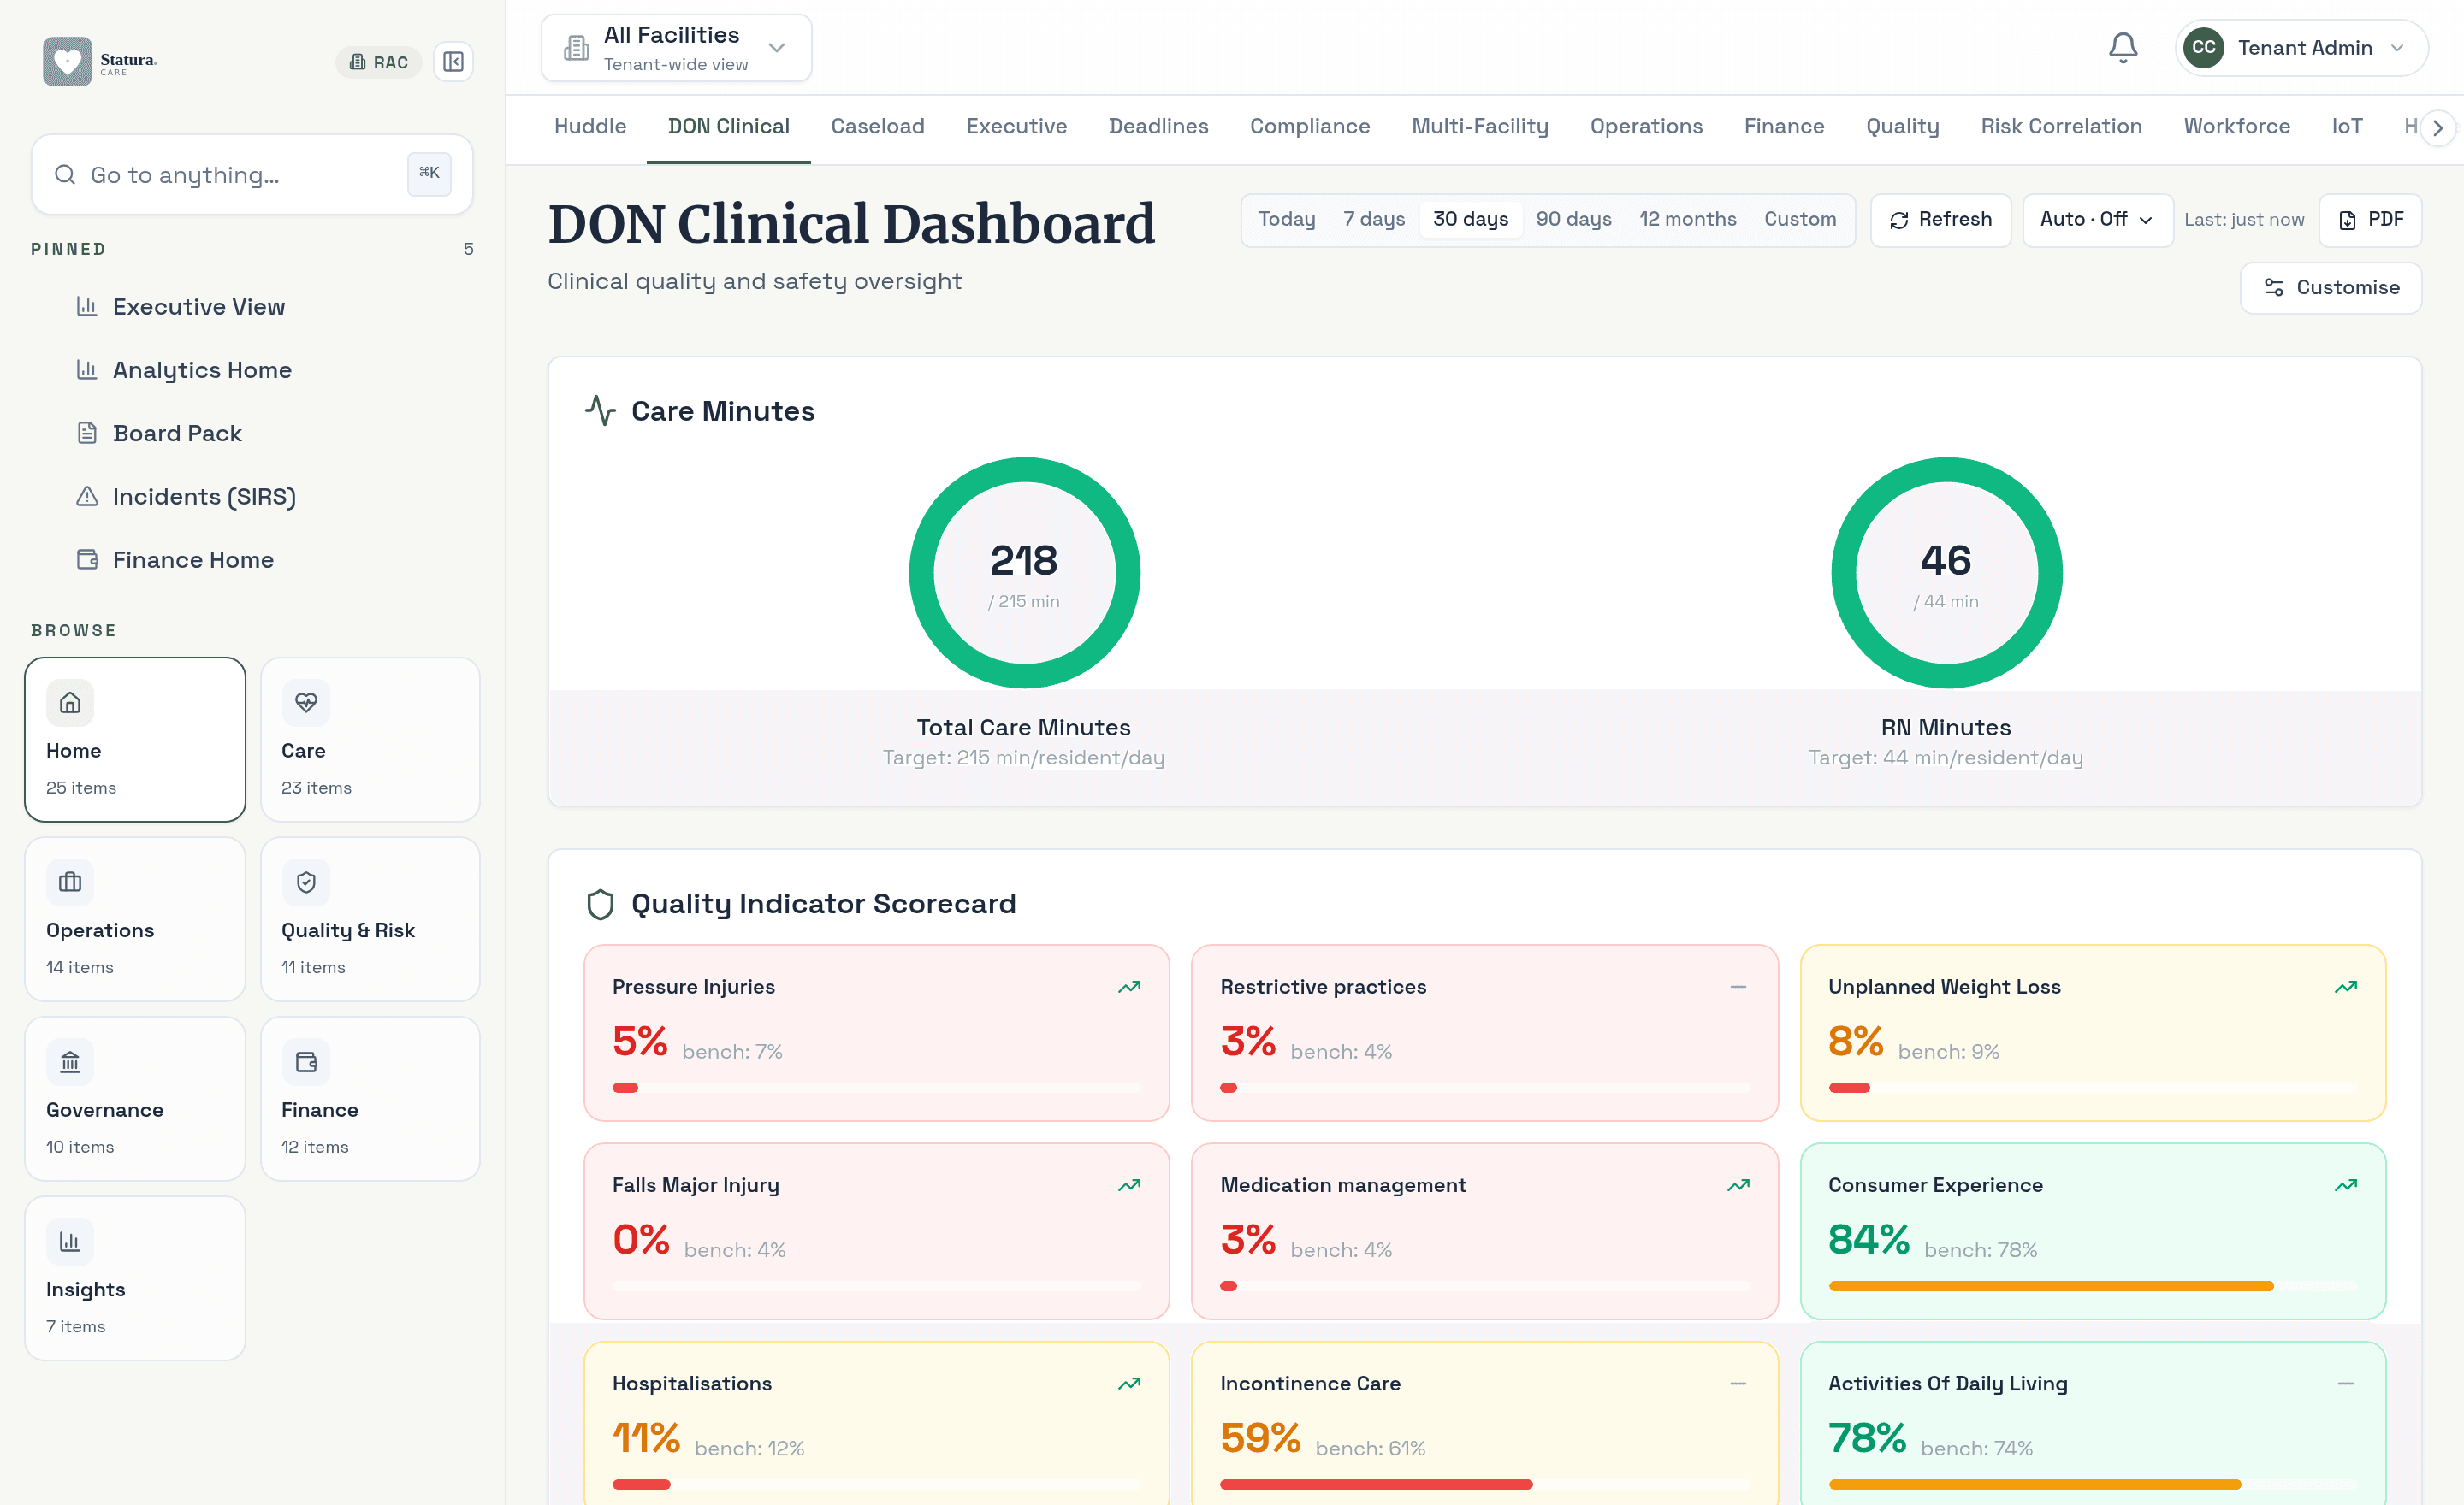
Task: Select the Custom date range
Action: (1800, 219)
